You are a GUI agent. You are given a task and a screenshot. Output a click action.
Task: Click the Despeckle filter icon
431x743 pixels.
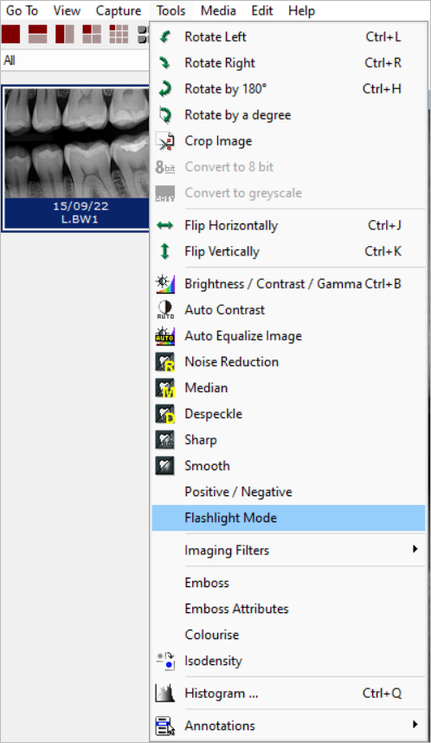pos(164,414)
